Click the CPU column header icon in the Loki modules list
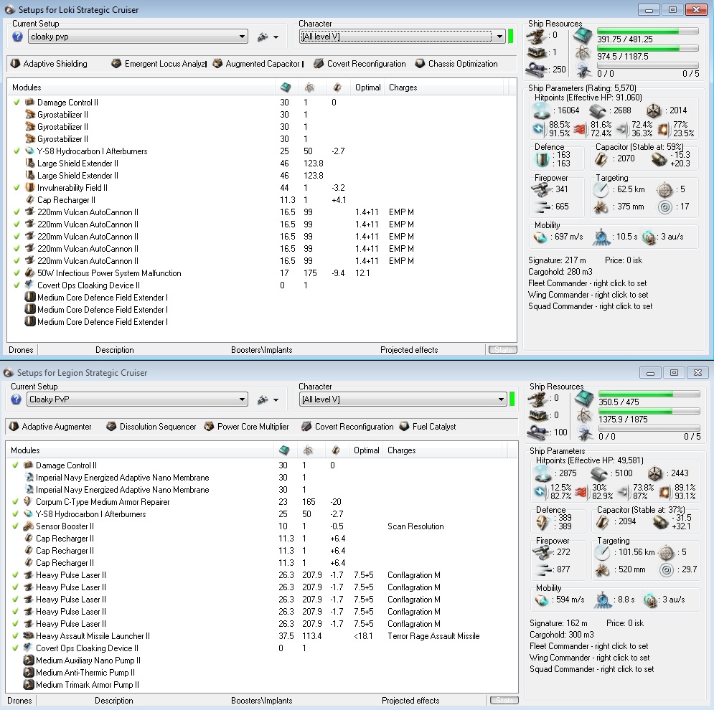714x710 pixels. tap(286, 87)
